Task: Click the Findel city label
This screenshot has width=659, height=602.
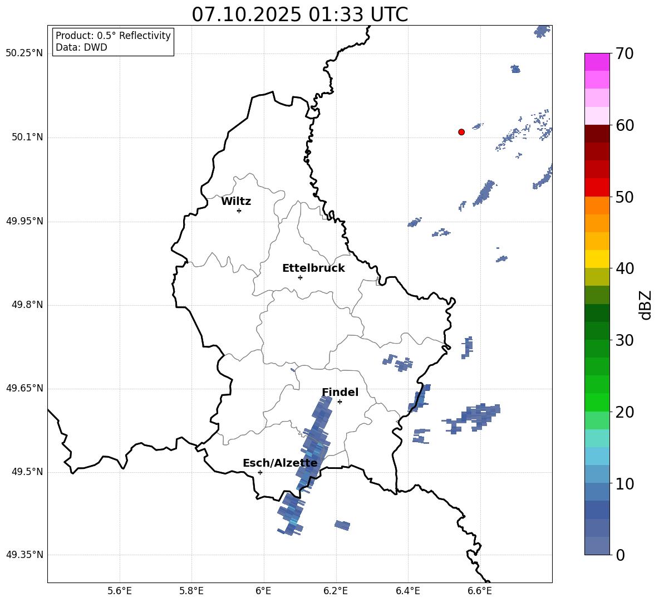Action: (340, 392)
